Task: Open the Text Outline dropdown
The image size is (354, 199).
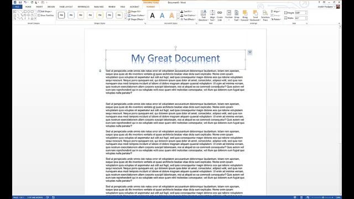Action: pos(188,15)
